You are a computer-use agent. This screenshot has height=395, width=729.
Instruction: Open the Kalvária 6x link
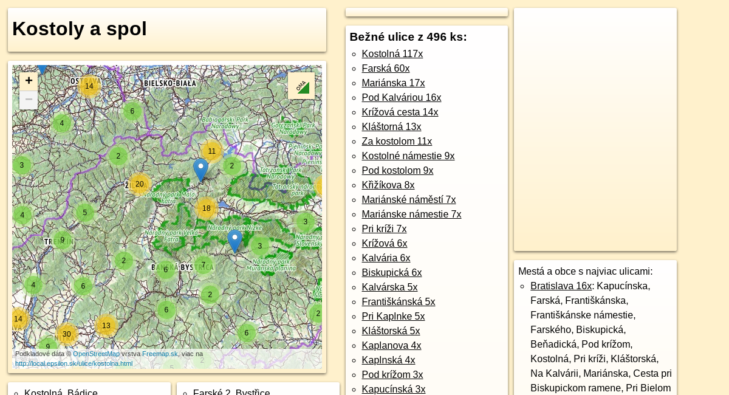(386, 258)
